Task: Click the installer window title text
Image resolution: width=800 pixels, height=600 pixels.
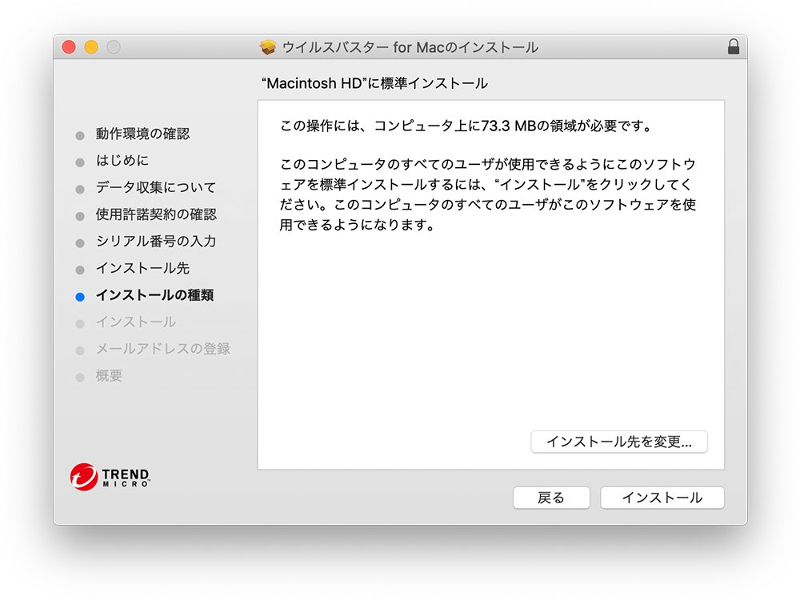Action: 410,47
